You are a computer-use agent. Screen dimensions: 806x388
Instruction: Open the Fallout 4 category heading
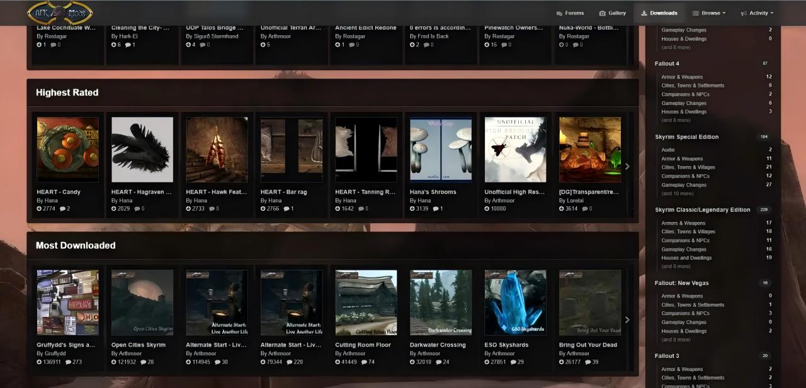click(x=667, y=64)
